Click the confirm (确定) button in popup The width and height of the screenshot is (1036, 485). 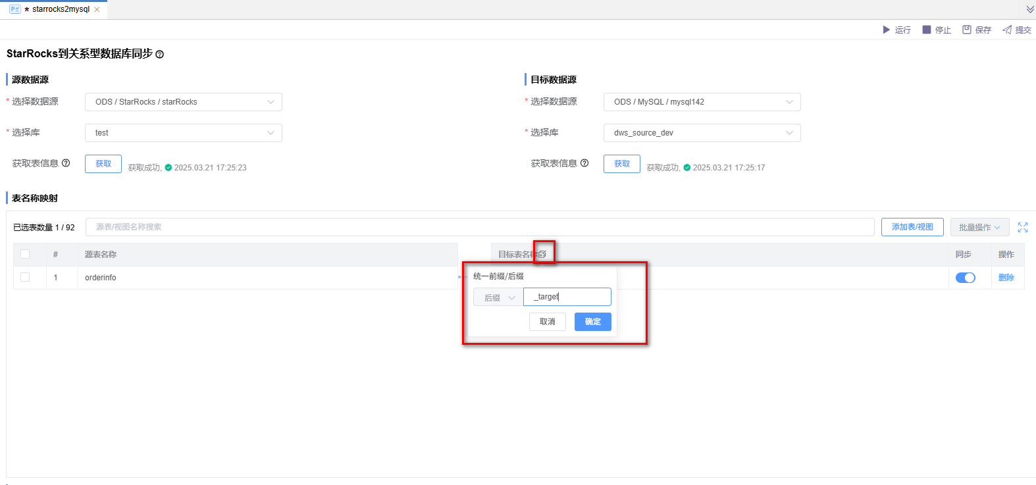tap(592, 322)
